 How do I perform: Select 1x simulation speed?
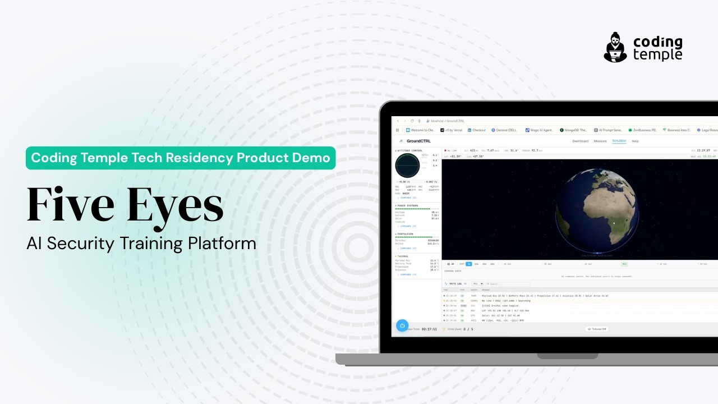point(469,264)
